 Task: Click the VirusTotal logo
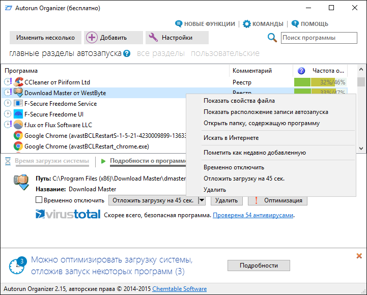click(x=68, y=214)
